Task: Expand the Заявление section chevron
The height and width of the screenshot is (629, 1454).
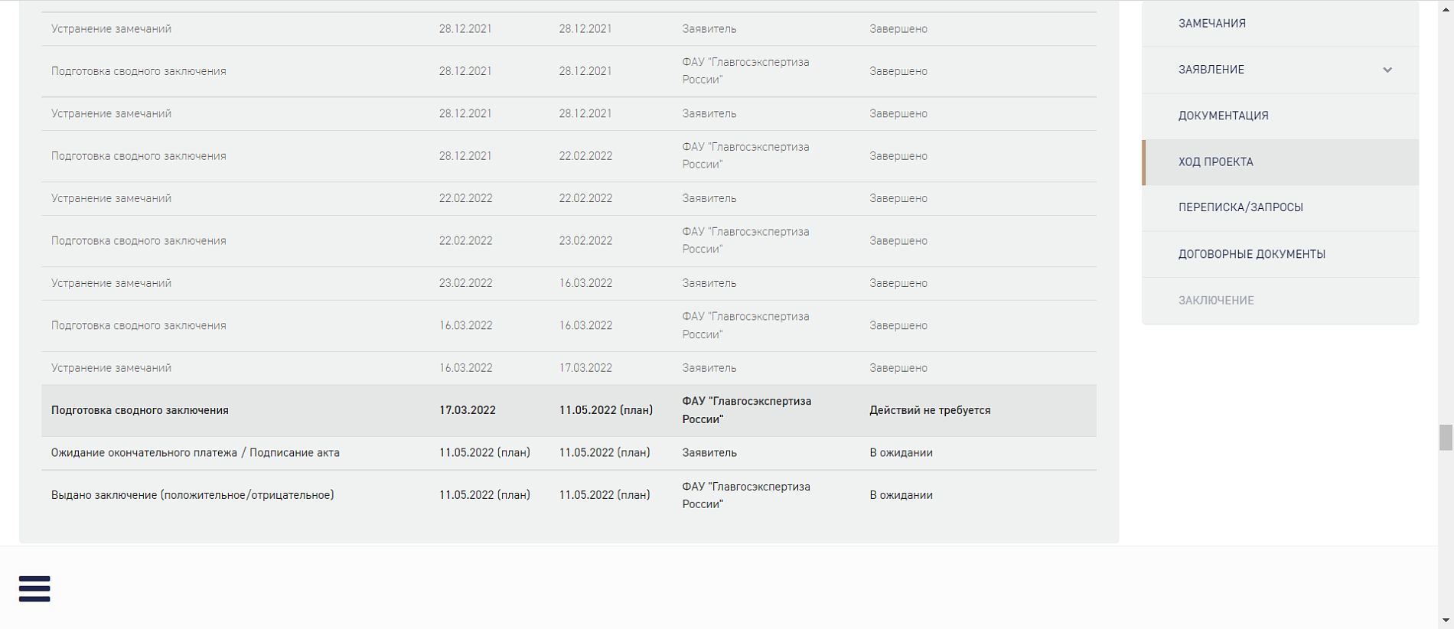Action: (x=1387, y=70)
